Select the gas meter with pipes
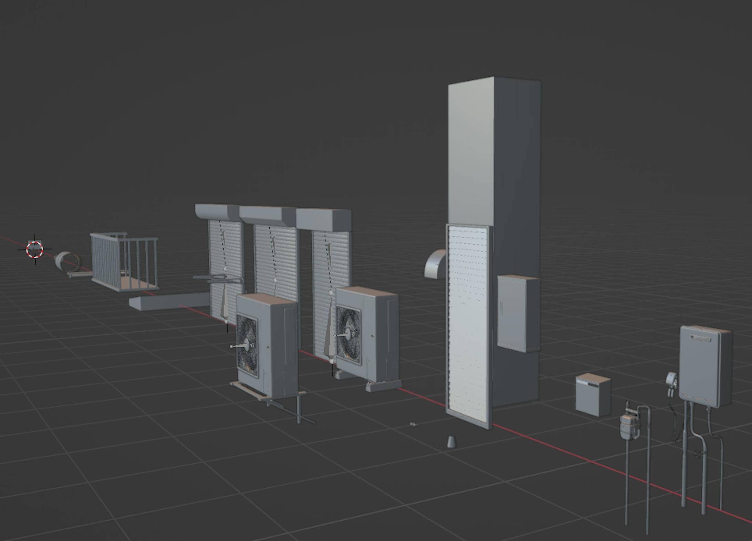The width and height of the screenshot is (752, 541). coord(630,427)
